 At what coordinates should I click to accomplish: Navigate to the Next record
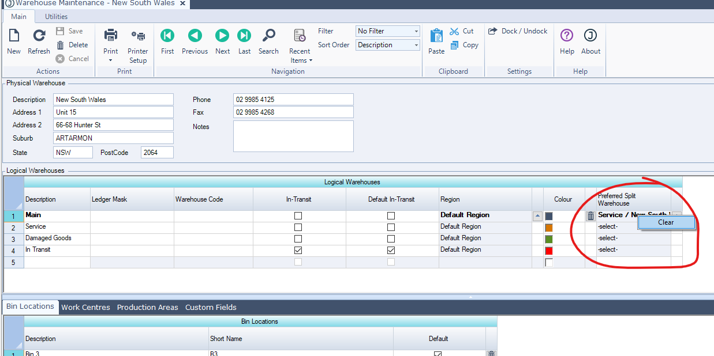(222, 36)
